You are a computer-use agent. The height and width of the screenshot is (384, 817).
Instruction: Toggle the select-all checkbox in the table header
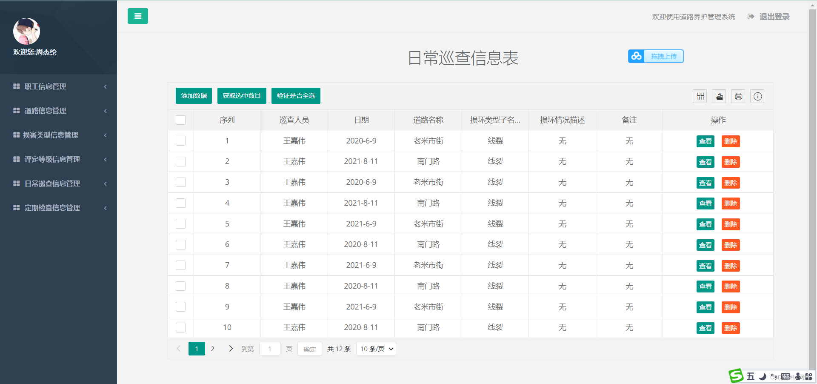point(181,120)
